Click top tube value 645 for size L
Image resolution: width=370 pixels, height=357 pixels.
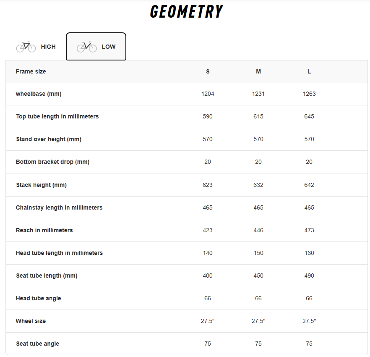pos(309,116)
